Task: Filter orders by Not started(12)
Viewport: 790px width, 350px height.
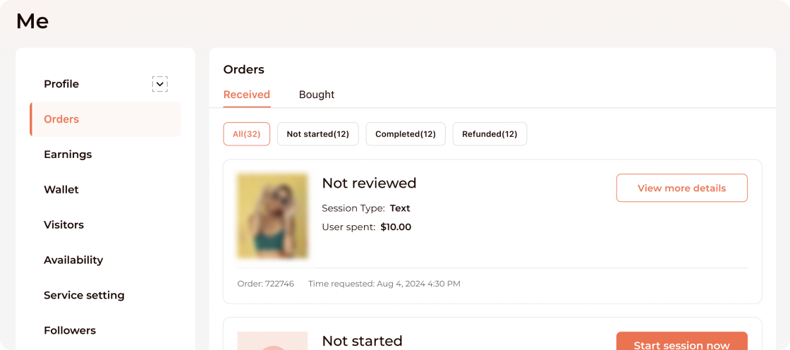Action: (318, 134)
